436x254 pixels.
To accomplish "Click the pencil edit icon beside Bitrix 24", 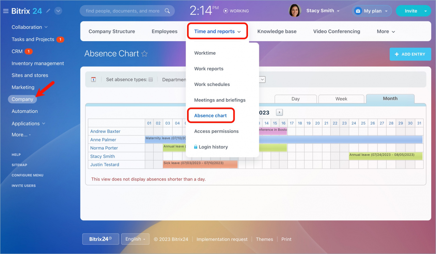I will 48,11.
